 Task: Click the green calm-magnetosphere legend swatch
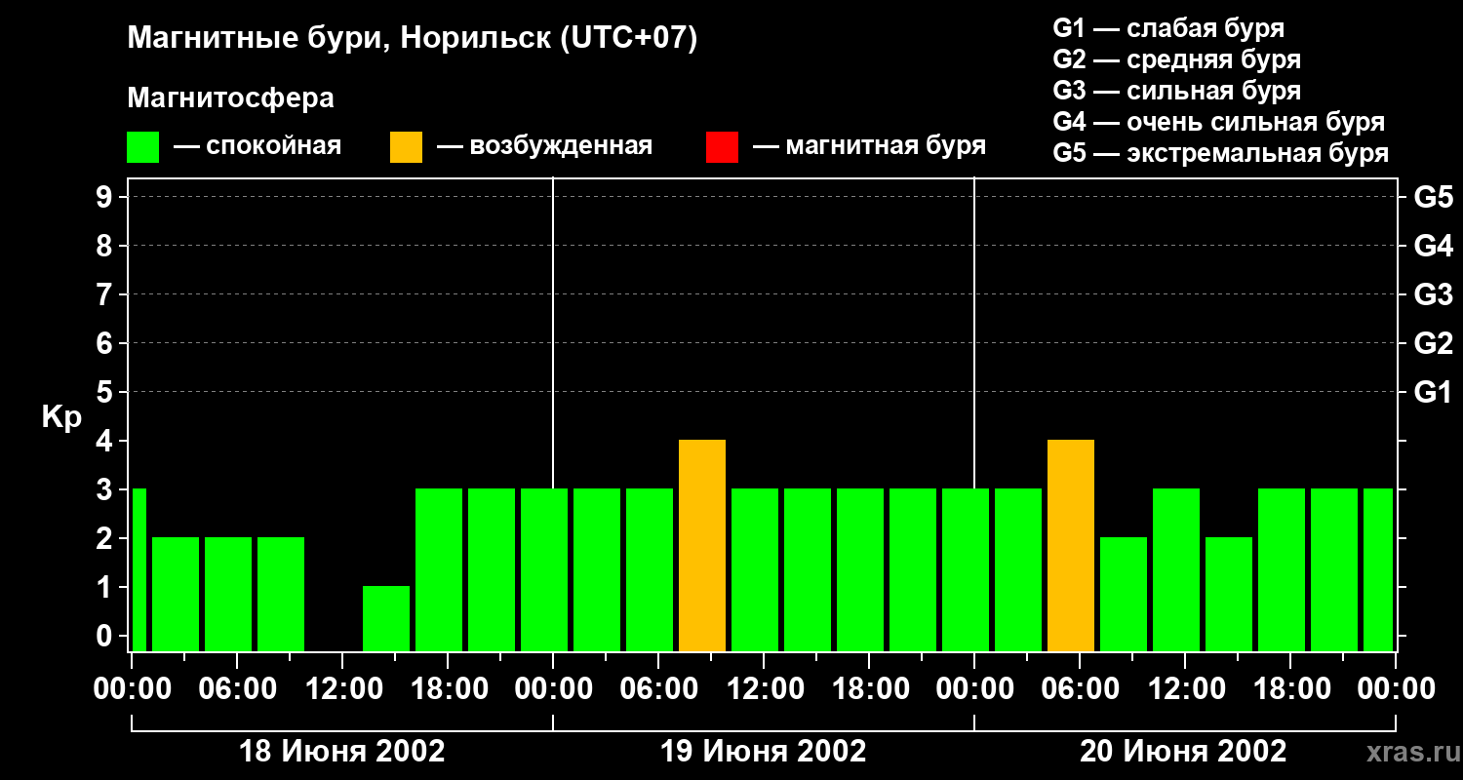142,147
